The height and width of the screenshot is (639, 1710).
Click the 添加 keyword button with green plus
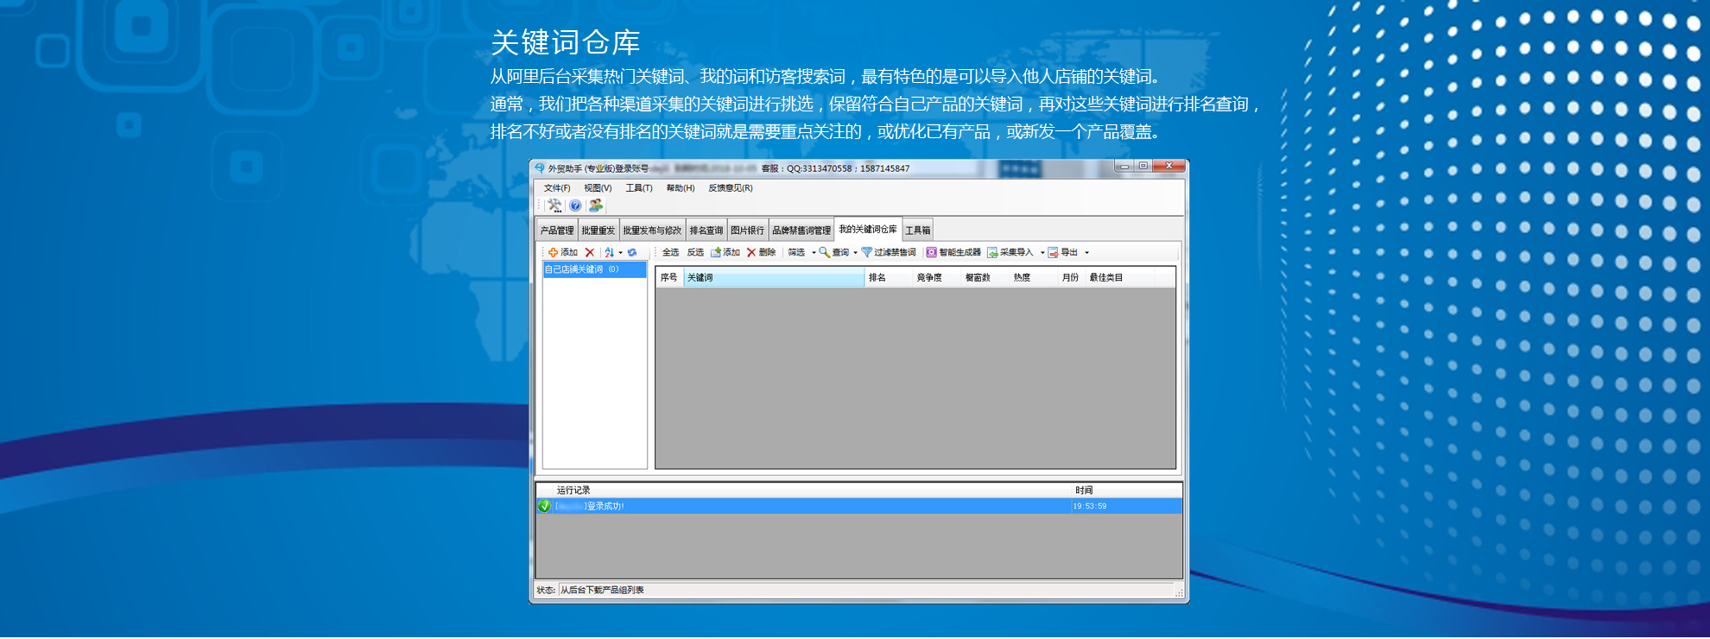725,253
